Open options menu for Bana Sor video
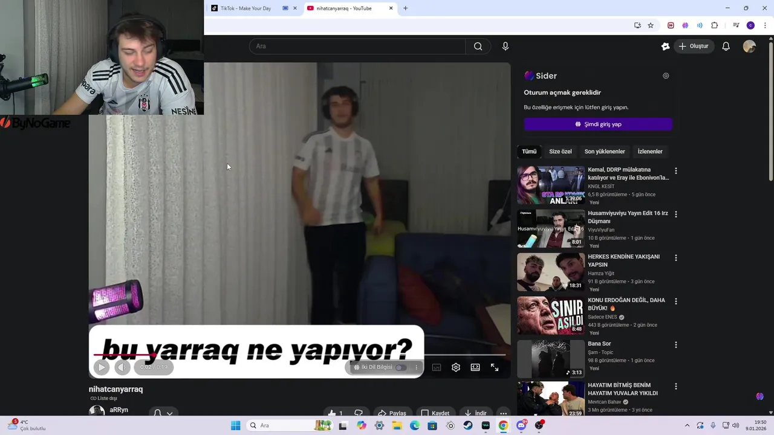 coord(675,345)
